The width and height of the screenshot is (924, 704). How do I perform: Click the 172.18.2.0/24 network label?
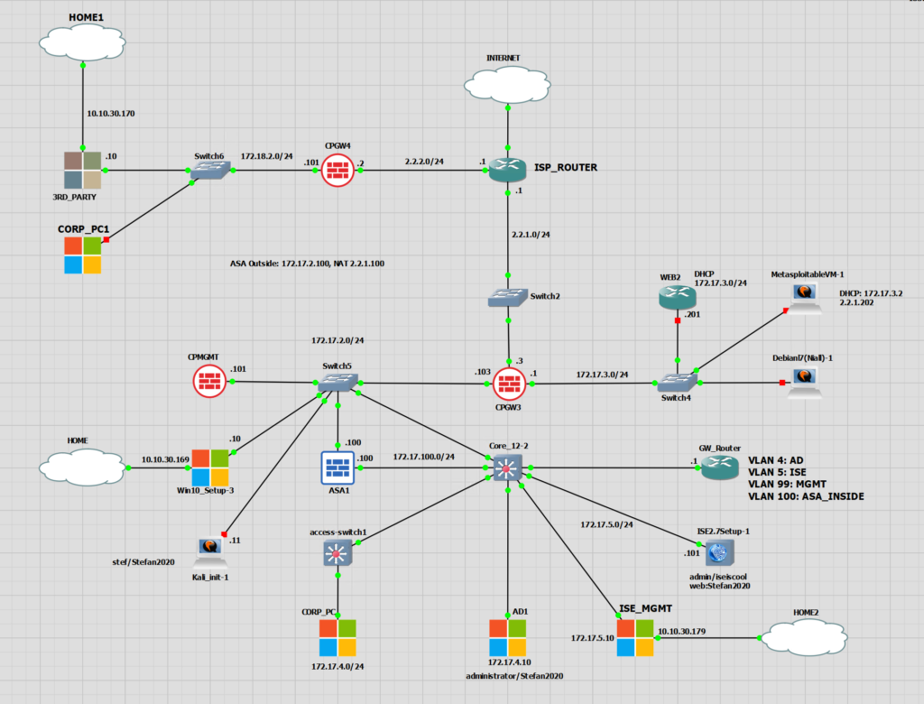click(x=267, y=155)
